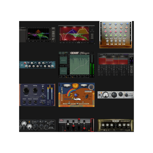Click the Ceiling knob on the limiter
This screenshot has width=153, height=153.
coord(35,90)
